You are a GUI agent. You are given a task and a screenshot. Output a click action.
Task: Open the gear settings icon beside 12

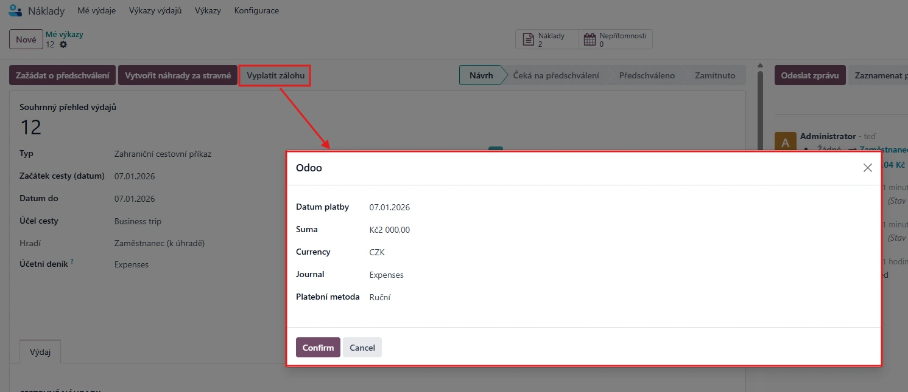(63, 44)
